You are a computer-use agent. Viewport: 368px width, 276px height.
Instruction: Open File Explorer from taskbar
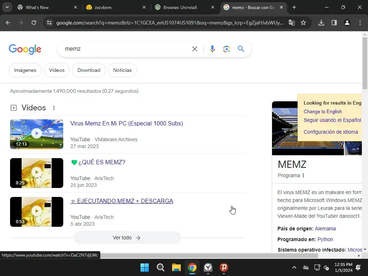coord(176,267)
